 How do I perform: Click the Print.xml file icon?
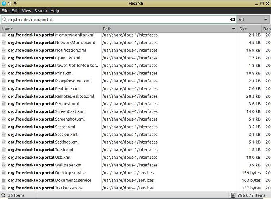pos(4,73)
